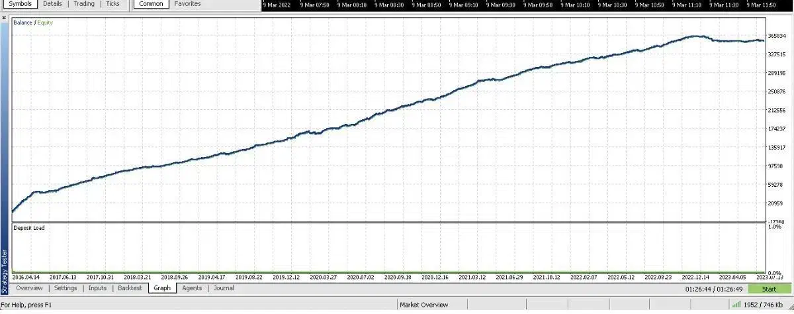
Task: Click the Market Overview status bar entry
Action: pos(424,305)
